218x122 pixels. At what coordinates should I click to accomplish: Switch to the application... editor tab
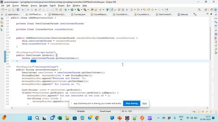click(x=13, y=14)
